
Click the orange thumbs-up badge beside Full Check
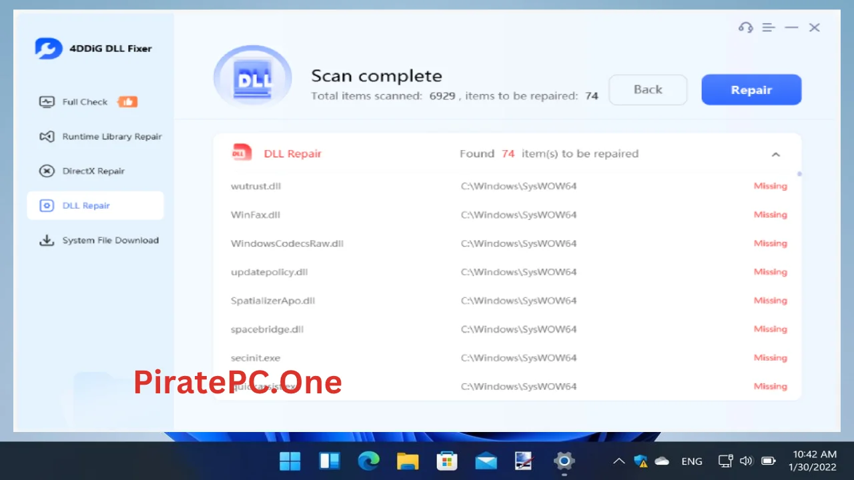(127, 102)
